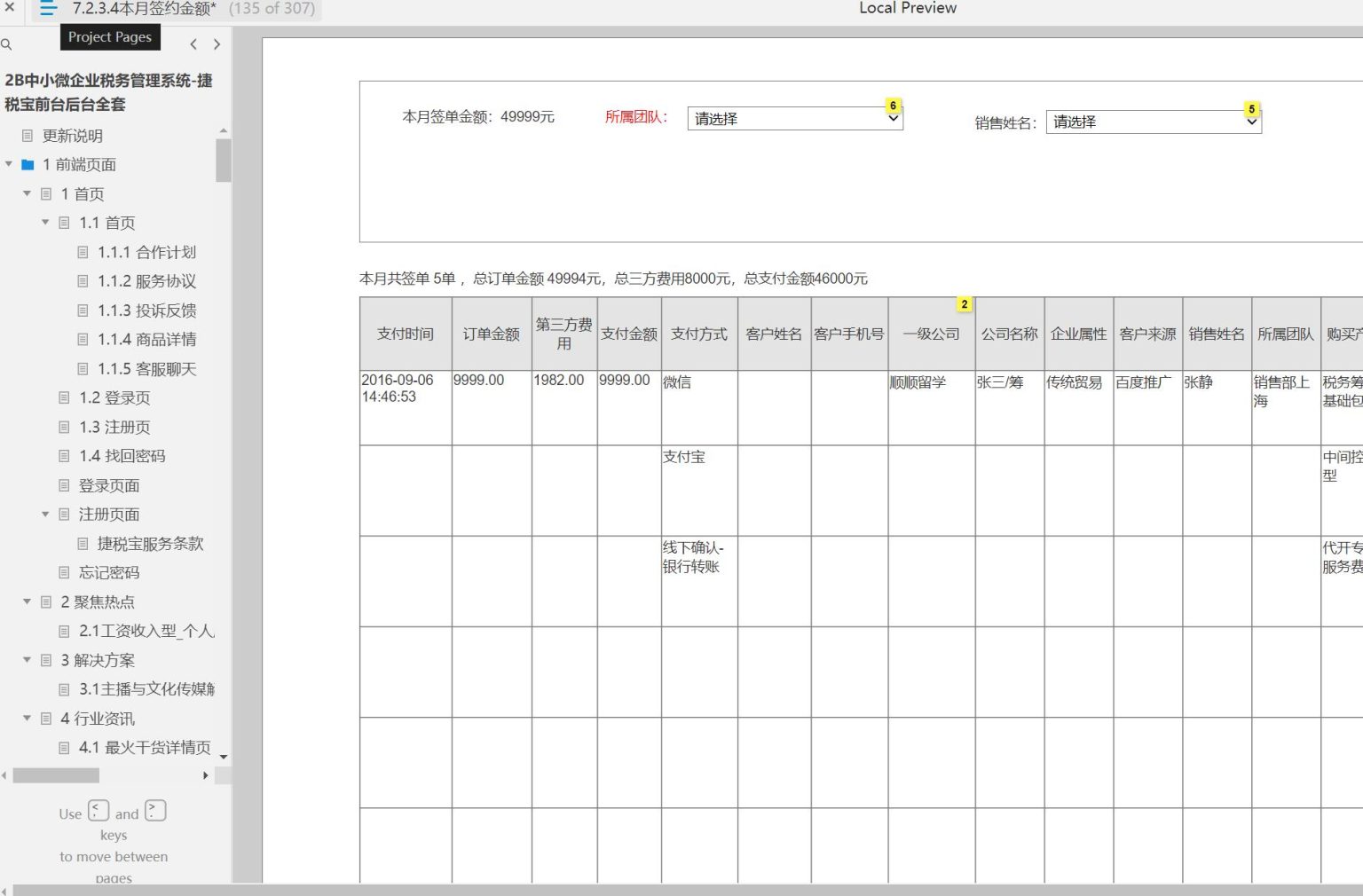Collapse the 注册页面 tree node
The height and width of the screenshot is (896, 1363).
pyautogui.click(x=45, y=515)
